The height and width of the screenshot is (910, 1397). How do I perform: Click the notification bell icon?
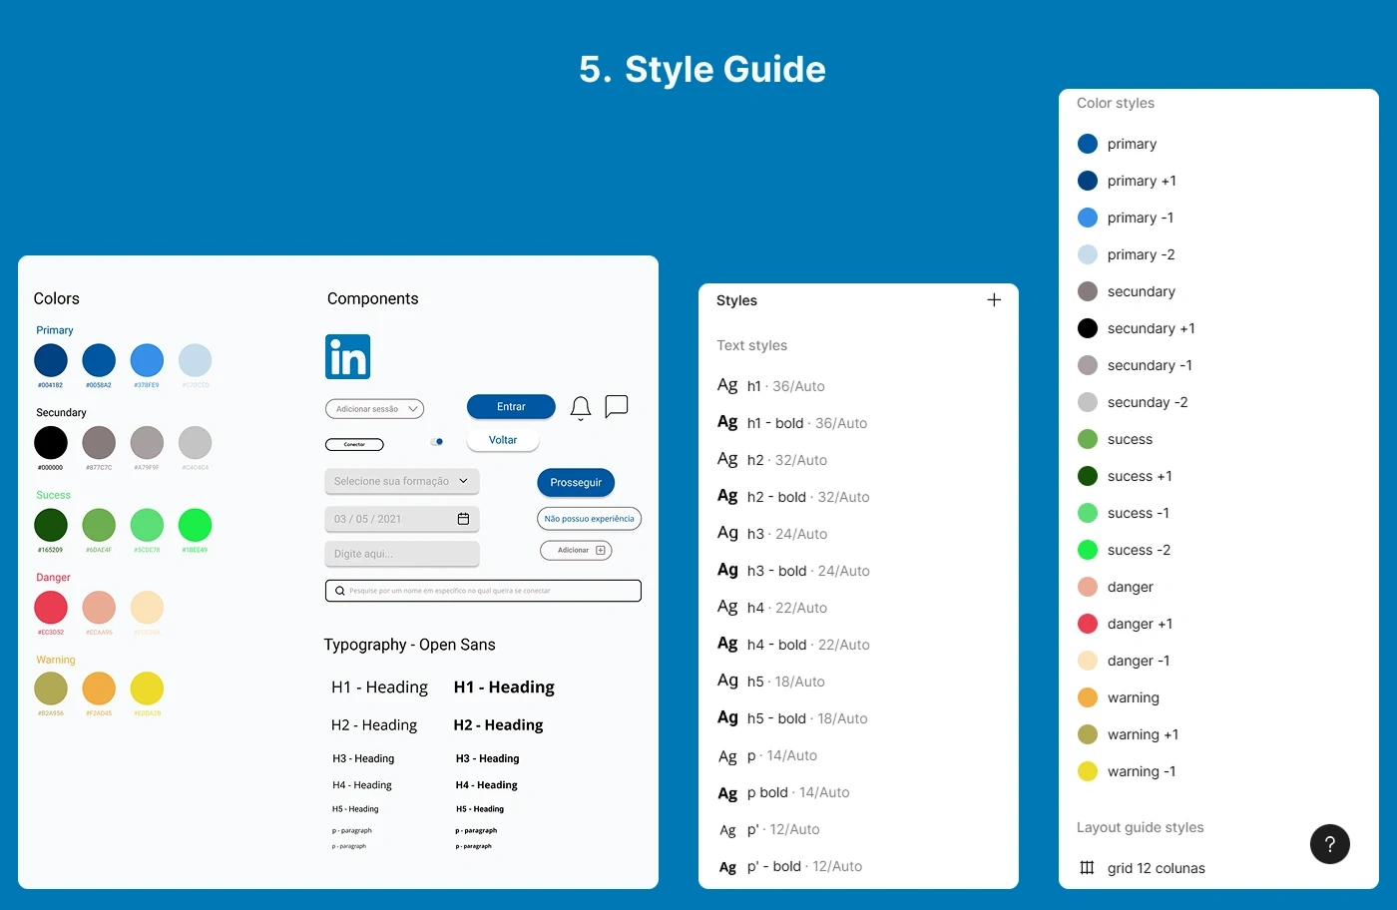[x=581, y=408]
